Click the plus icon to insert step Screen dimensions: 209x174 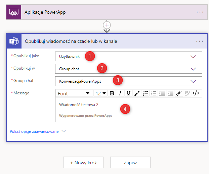click(107, 25)
